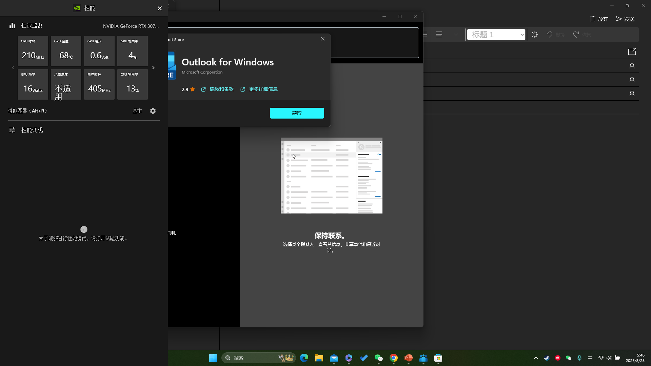Show previous GPU metrics page arrow
This screenshot has height=366, width=651.
click(13, 68)
